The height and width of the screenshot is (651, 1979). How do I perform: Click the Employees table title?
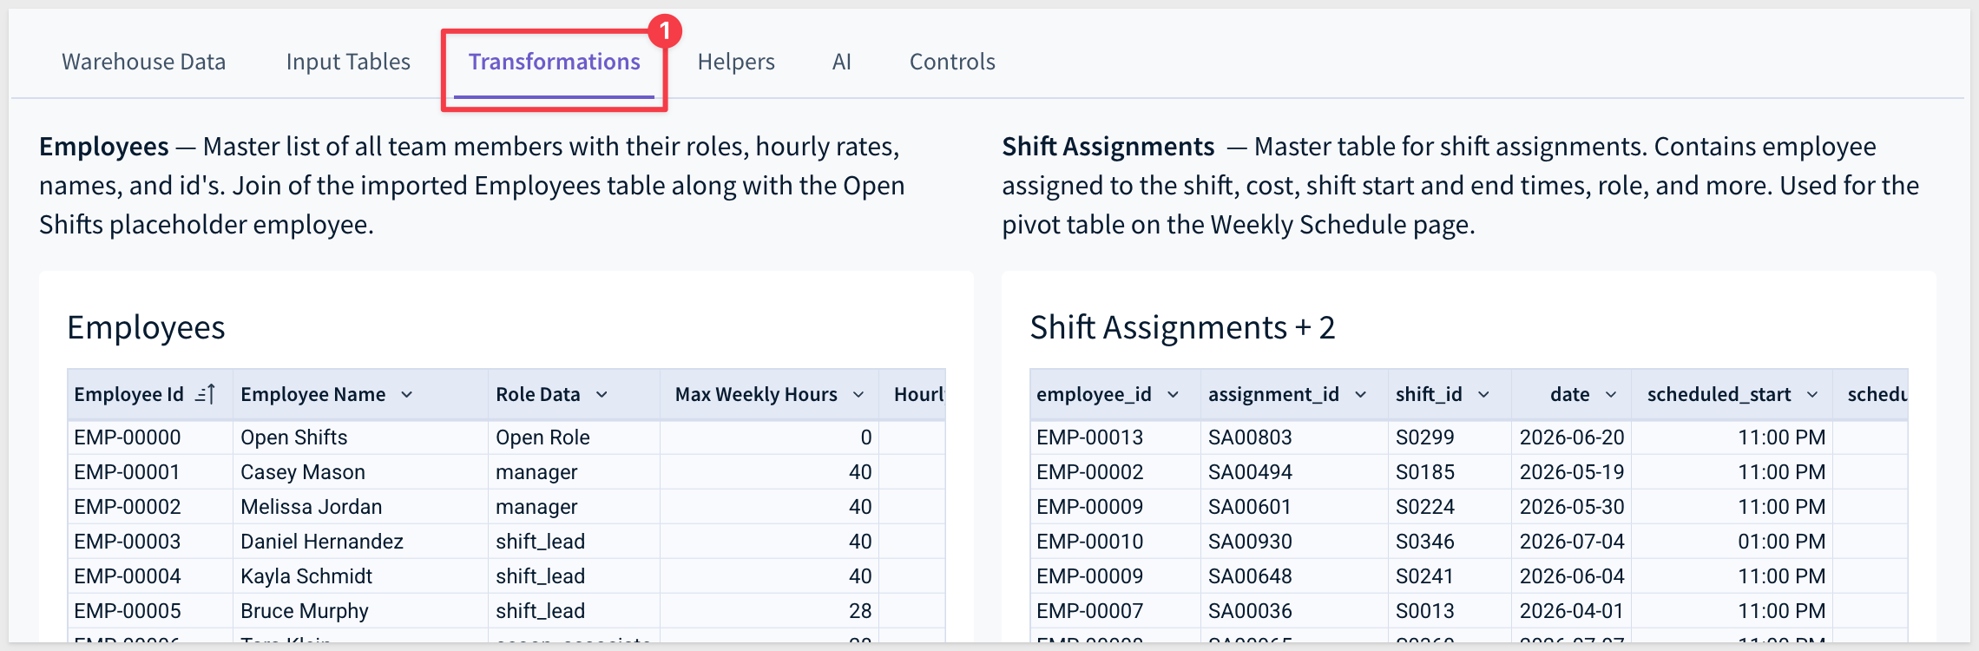pos(146,327)
